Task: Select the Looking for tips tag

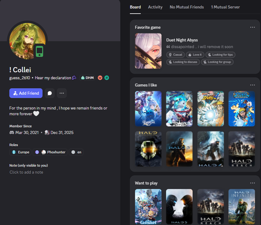Action: tap(220, 55)
